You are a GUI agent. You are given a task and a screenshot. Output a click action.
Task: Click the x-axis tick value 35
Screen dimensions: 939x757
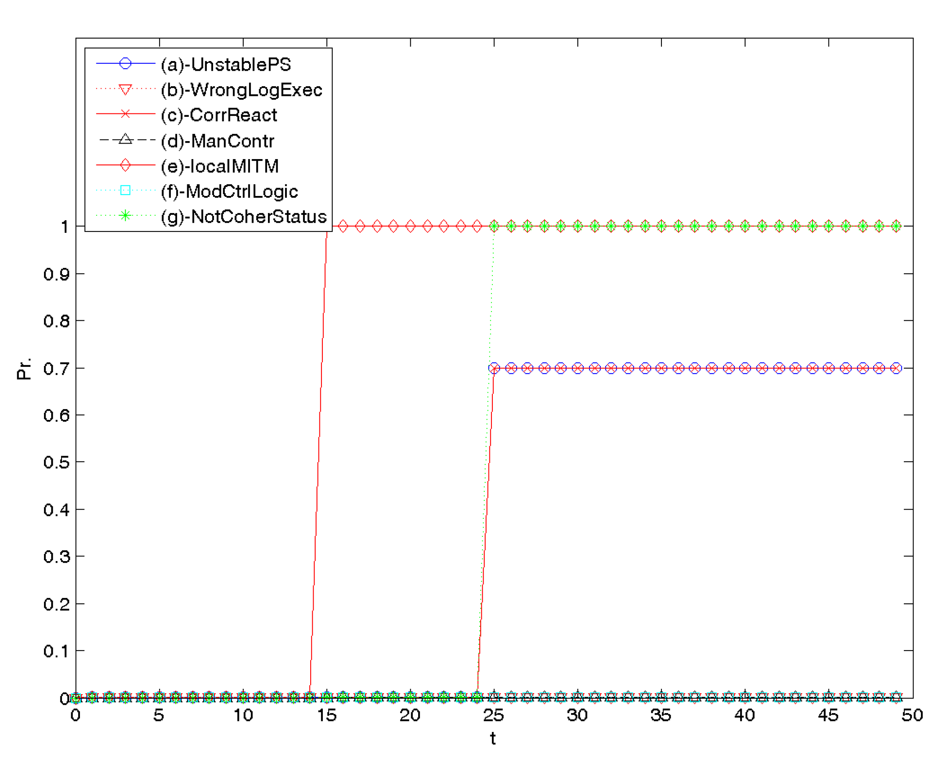pyautogui.click(x=661, y=716)
